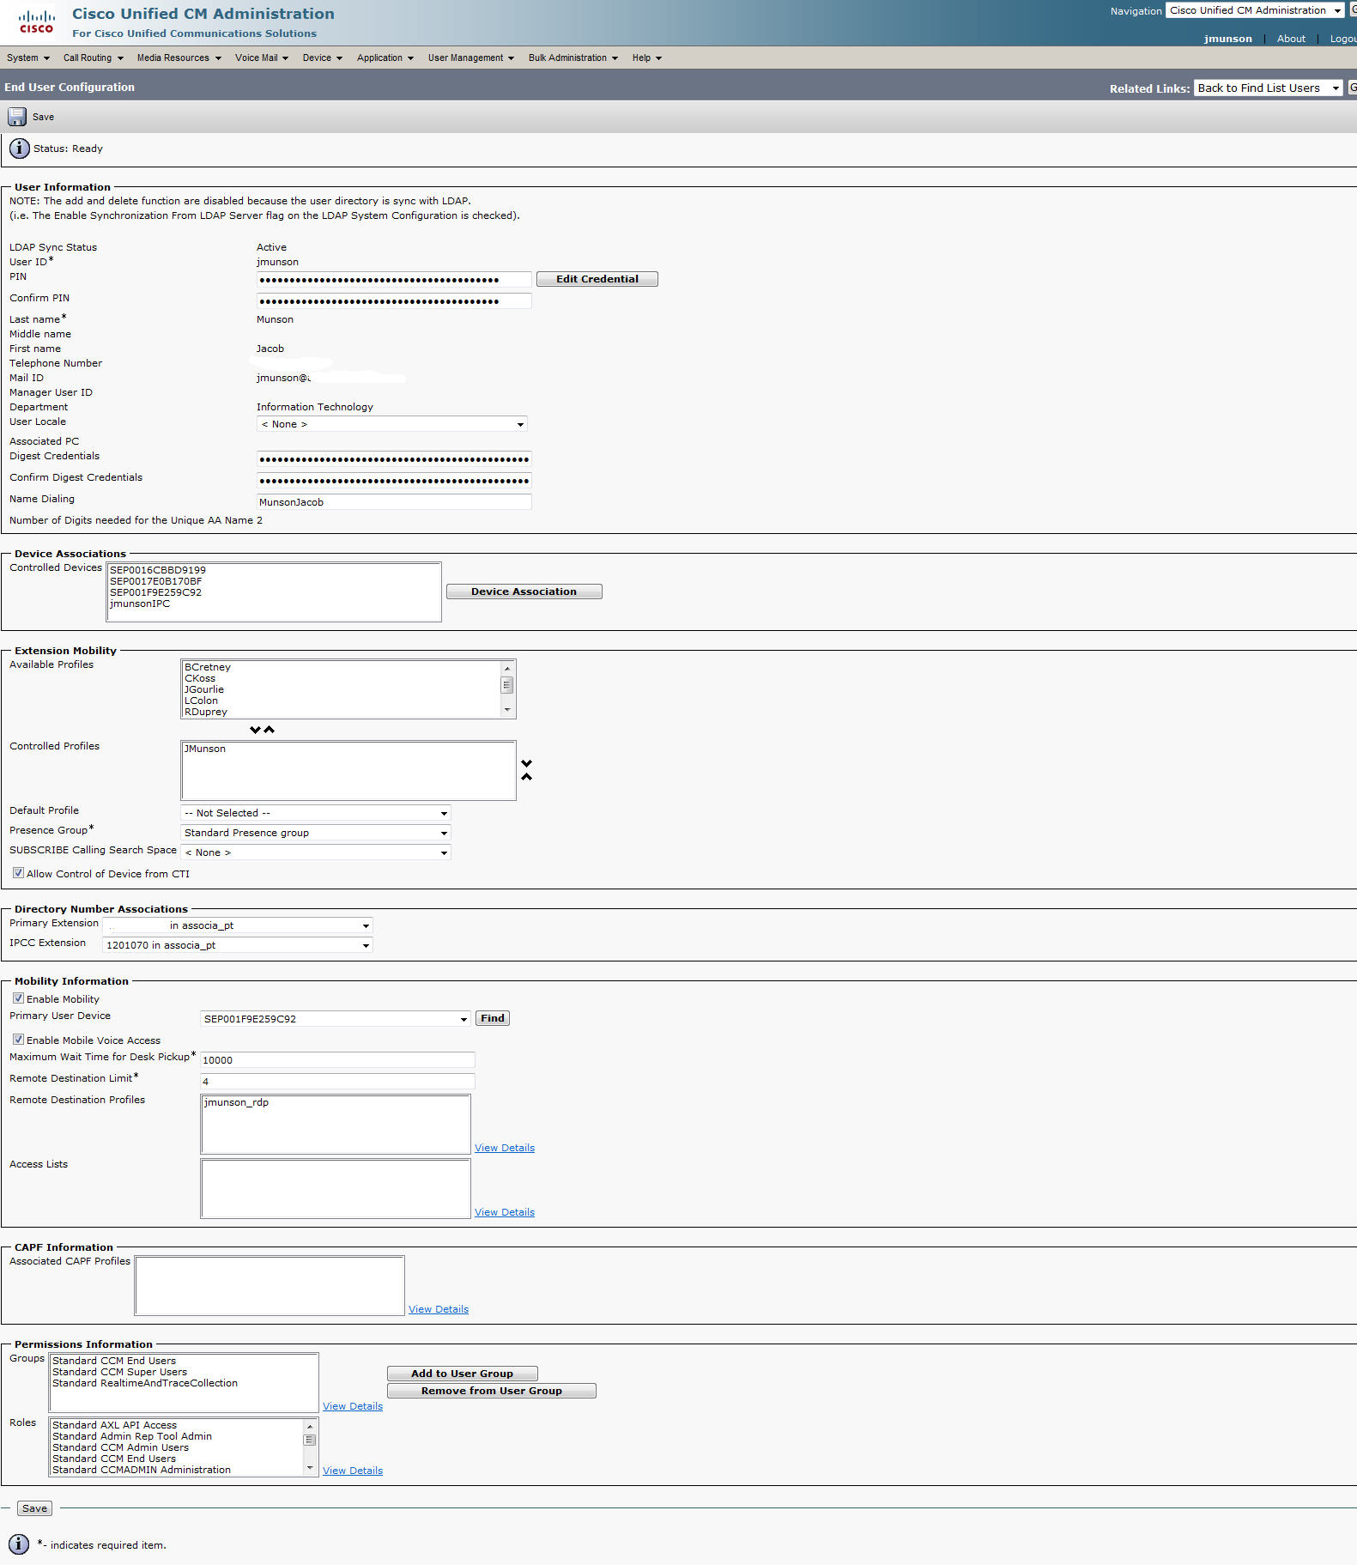Click the Save floppy disk icon
This screenshot has height=1565, width=1357.
click(17, 117)
